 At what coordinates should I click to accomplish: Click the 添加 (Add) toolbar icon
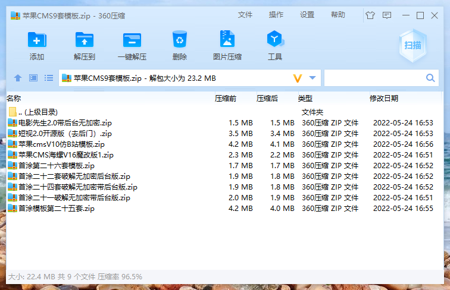click(x=37, y=40)
